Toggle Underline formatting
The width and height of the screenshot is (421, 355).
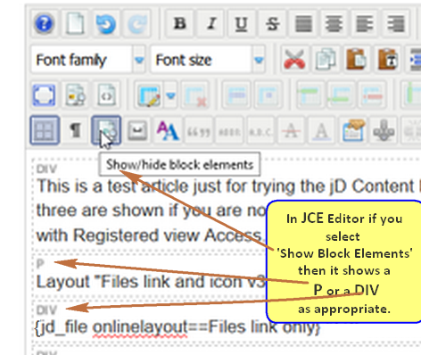pyautogui.click(x=242, y=23)
